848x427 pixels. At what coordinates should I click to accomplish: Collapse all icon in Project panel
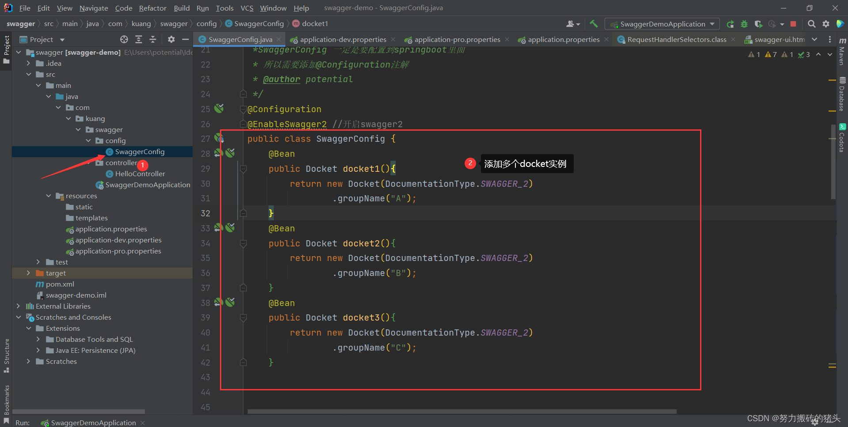tap(153, 39)
